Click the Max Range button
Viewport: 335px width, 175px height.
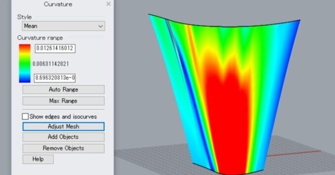pos(63,101)
